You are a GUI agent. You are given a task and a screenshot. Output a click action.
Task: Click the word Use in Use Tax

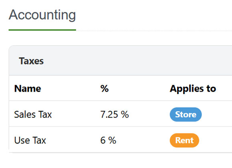[22, 140]
